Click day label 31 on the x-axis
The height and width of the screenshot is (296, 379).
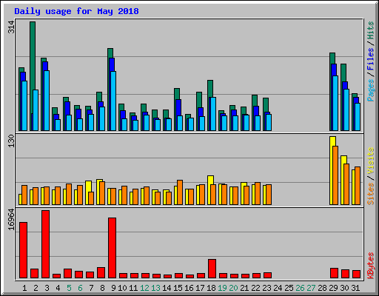pos(355,288)
